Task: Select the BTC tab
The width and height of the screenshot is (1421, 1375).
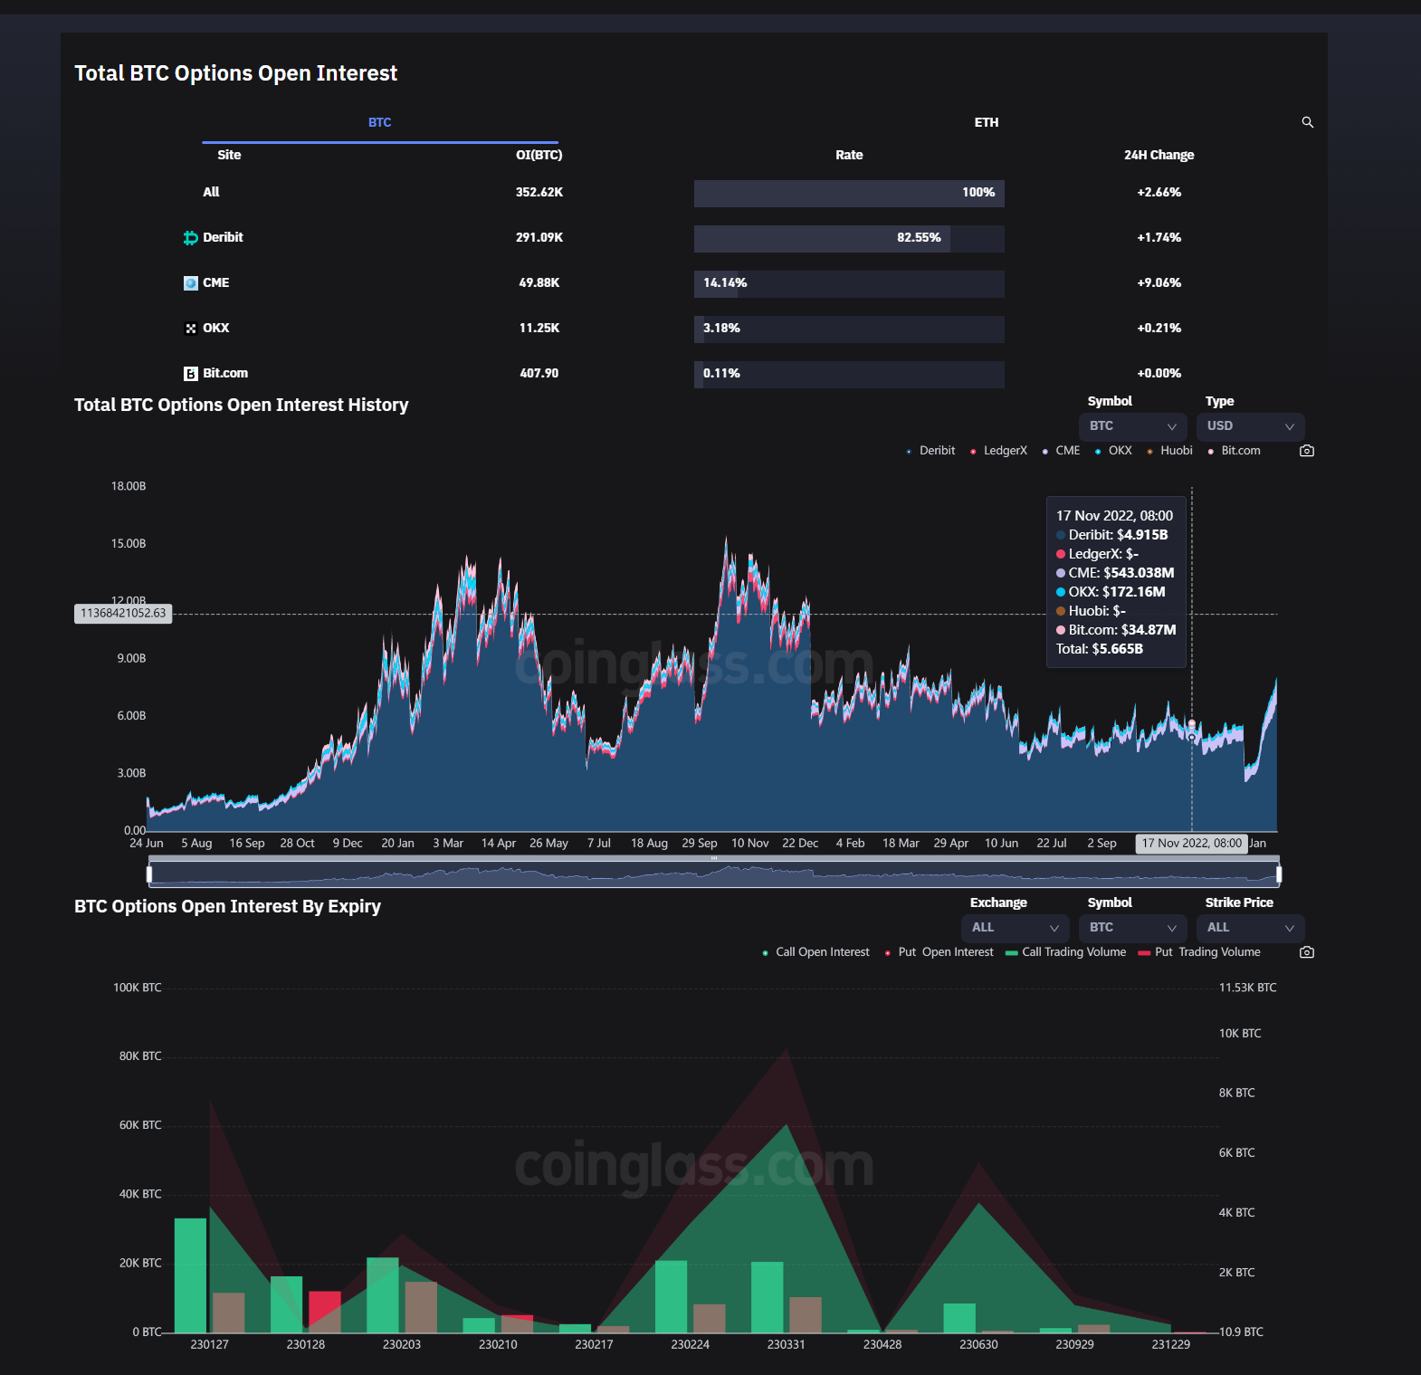Action: (x=379, y=122)
